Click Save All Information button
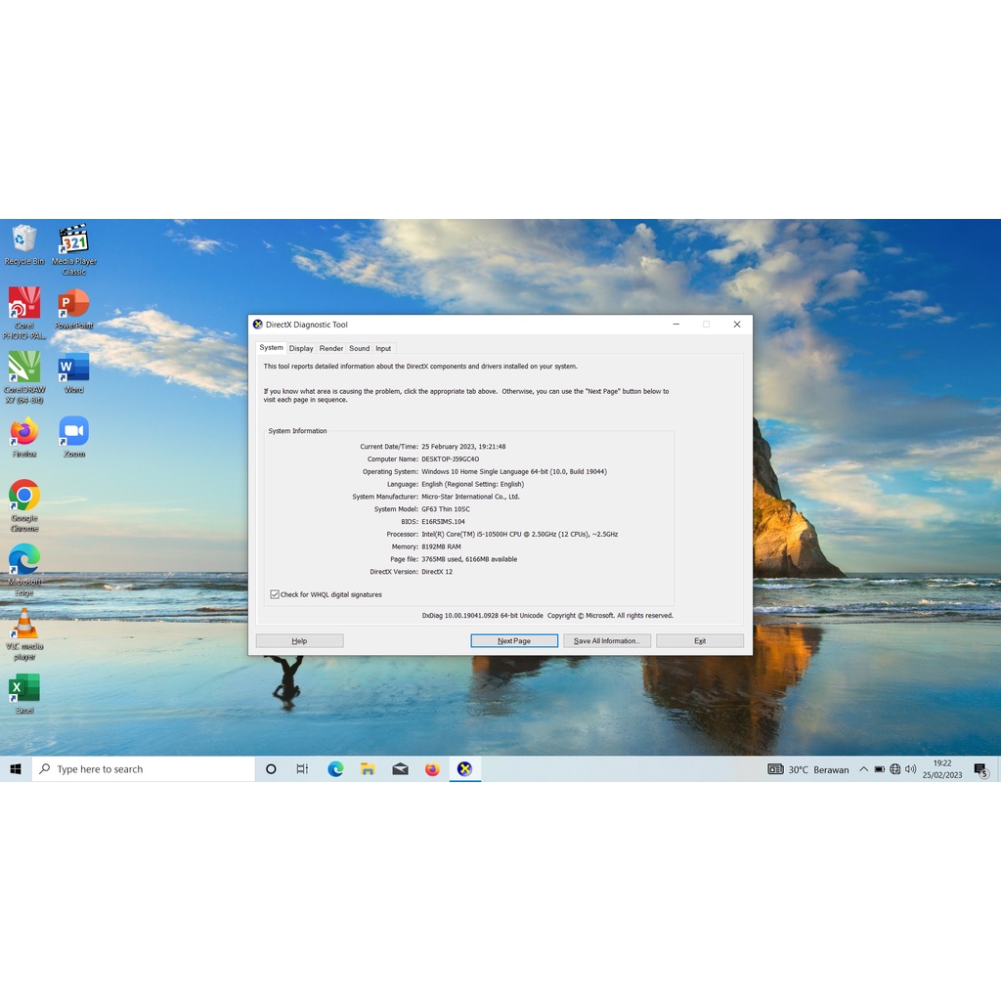 click(x=606, y=640)
